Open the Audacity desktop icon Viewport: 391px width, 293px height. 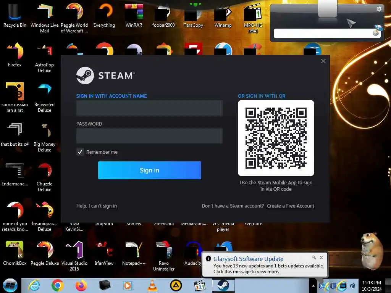(x=192, y=253)
